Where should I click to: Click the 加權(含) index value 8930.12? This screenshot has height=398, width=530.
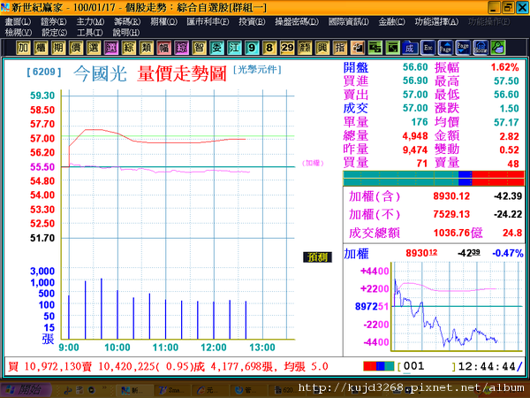(x=451, y=196)
